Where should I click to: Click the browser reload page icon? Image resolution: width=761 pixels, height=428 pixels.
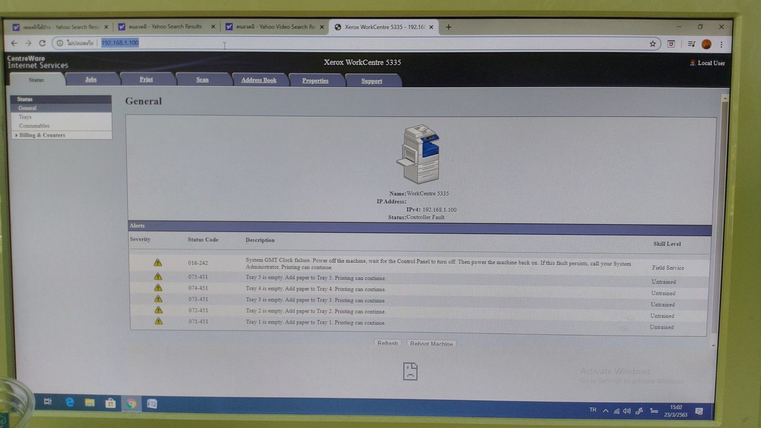[x=42, y=43]
